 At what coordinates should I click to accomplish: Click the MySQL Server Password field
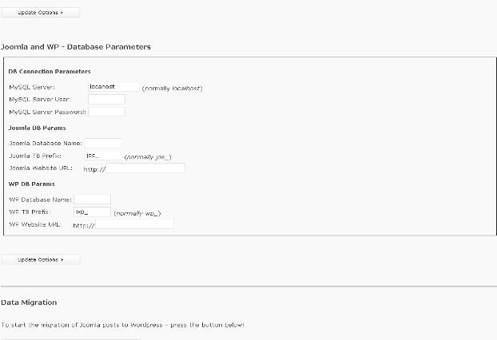[106, 112]
